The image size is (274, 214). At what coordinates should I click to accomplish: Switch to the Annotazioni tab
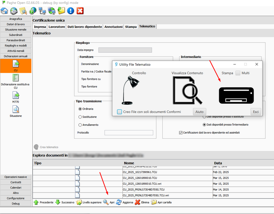coord(114,26)
